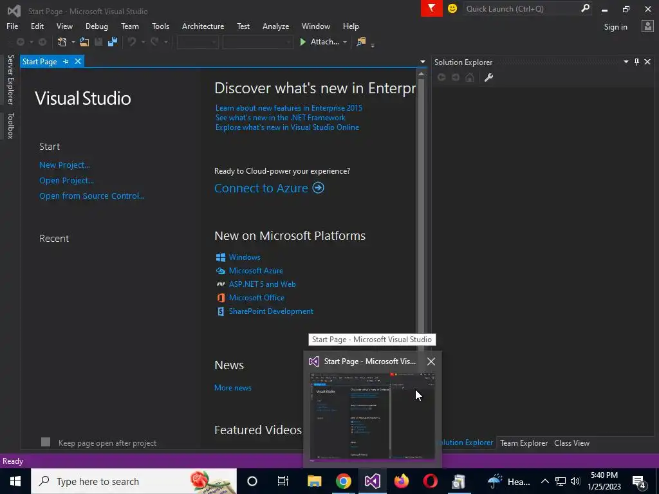Click the green Attach start arrow
The height and width of the screenshot is (494, 659).
tap(302, 42)
